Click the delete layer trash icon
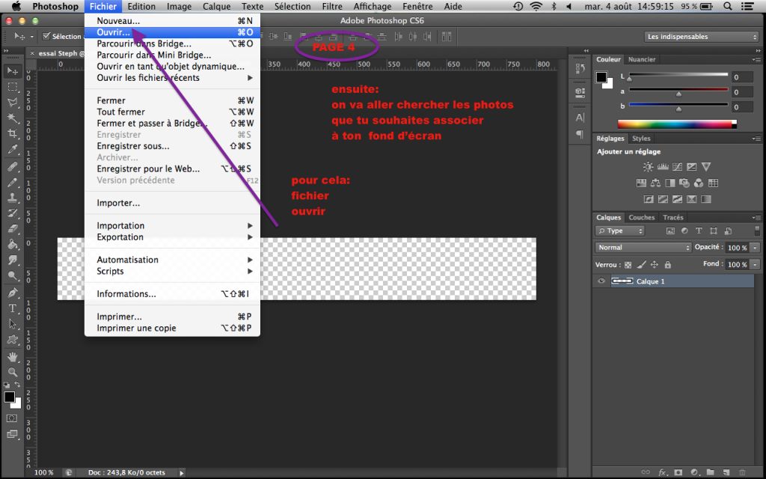 pyautogui.click(x=742, y=472)
